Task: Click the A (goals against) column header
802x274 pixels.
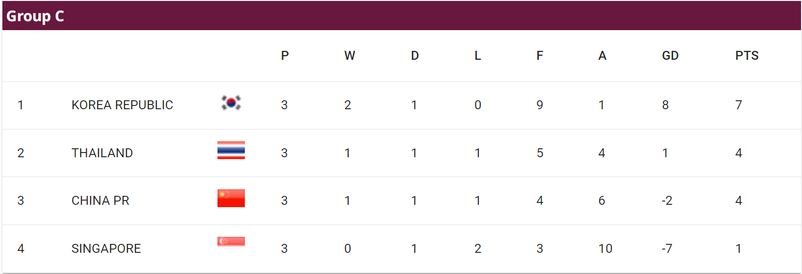Action: tap(602, 56)
